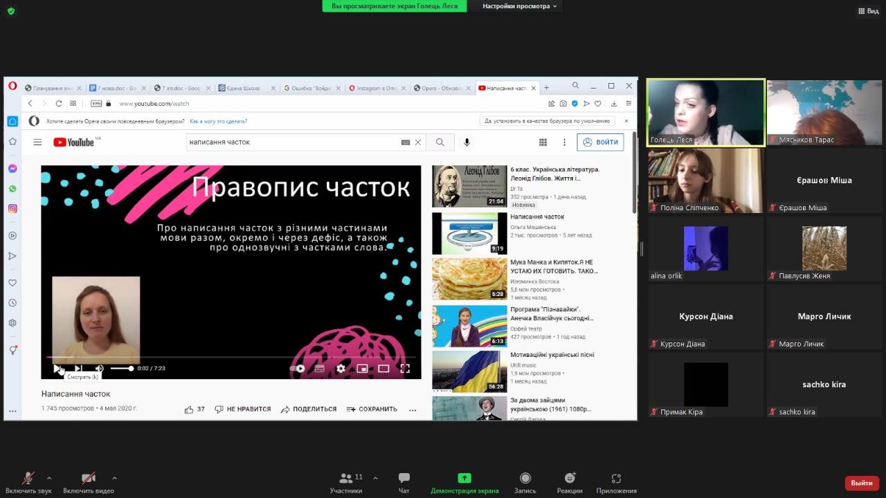Screen dimensions: 886x498
Task: Leave the meeting with Выйти button
Action: pos(862,483)
